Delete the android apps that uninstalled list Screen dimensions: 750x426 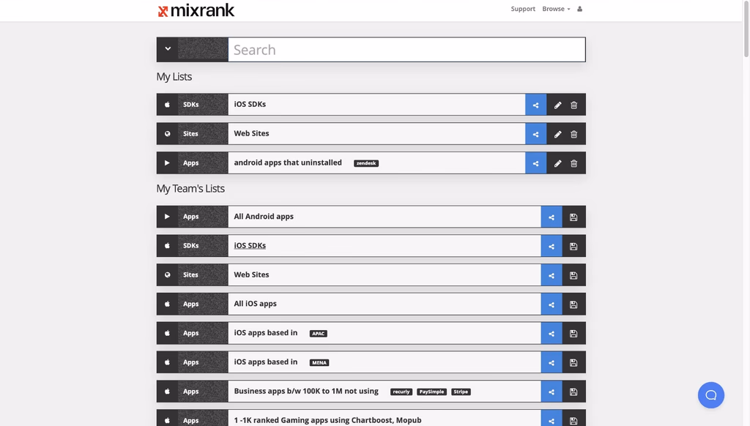[574, 163]
